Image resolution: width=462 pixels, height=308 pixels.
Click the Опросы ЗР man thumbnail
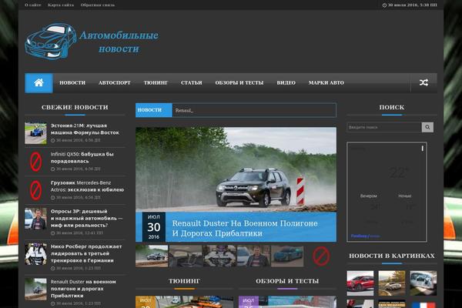point(35,219)
